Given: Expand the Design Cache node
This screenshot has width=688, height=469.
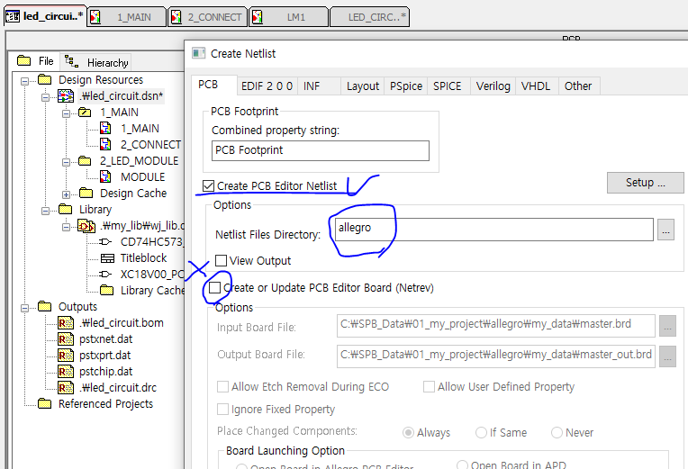Looking at the screenshot, I should pyautogui.click(x=67, y=194).
